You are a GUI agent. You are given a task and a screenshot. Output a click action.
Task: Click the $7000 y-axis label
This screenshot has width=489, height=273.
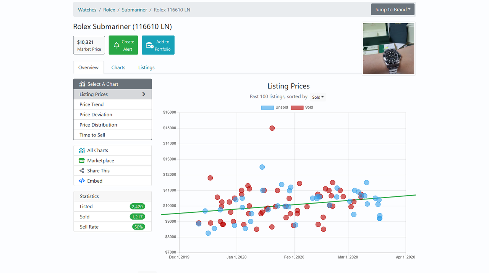[171, 252]
